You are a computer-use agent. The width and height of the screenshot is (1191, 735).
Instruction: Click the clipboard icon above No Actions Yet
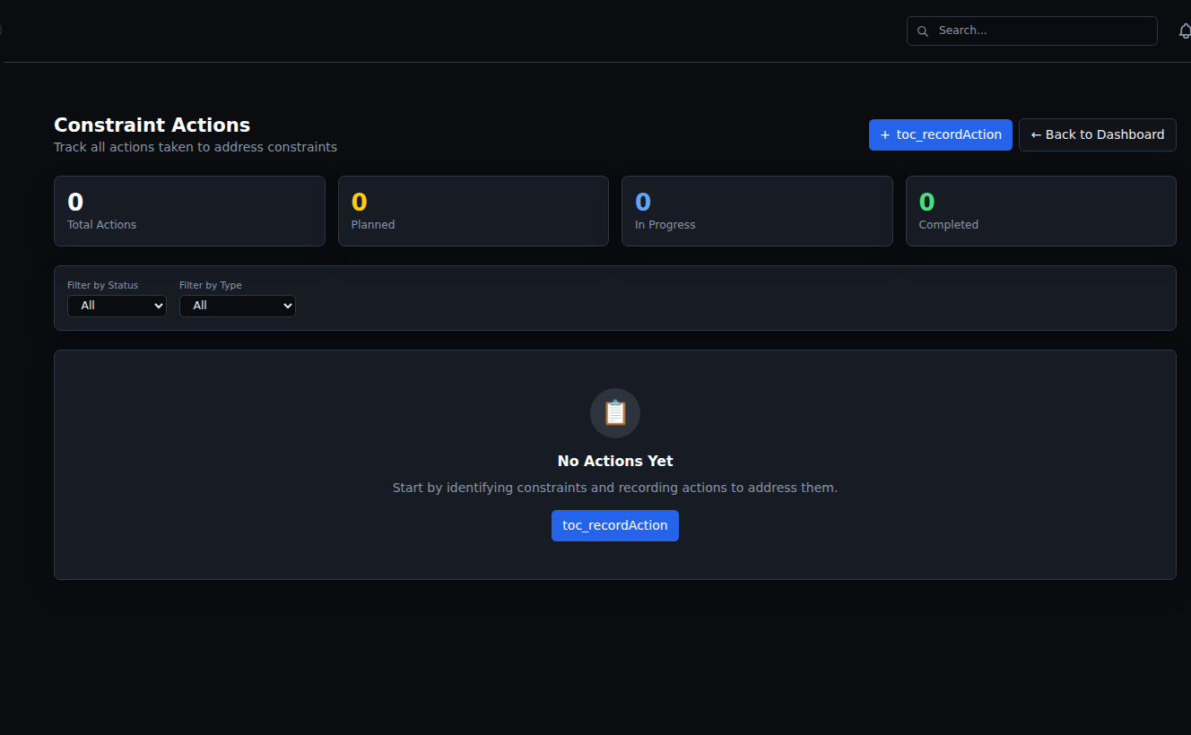click(615, 413)
